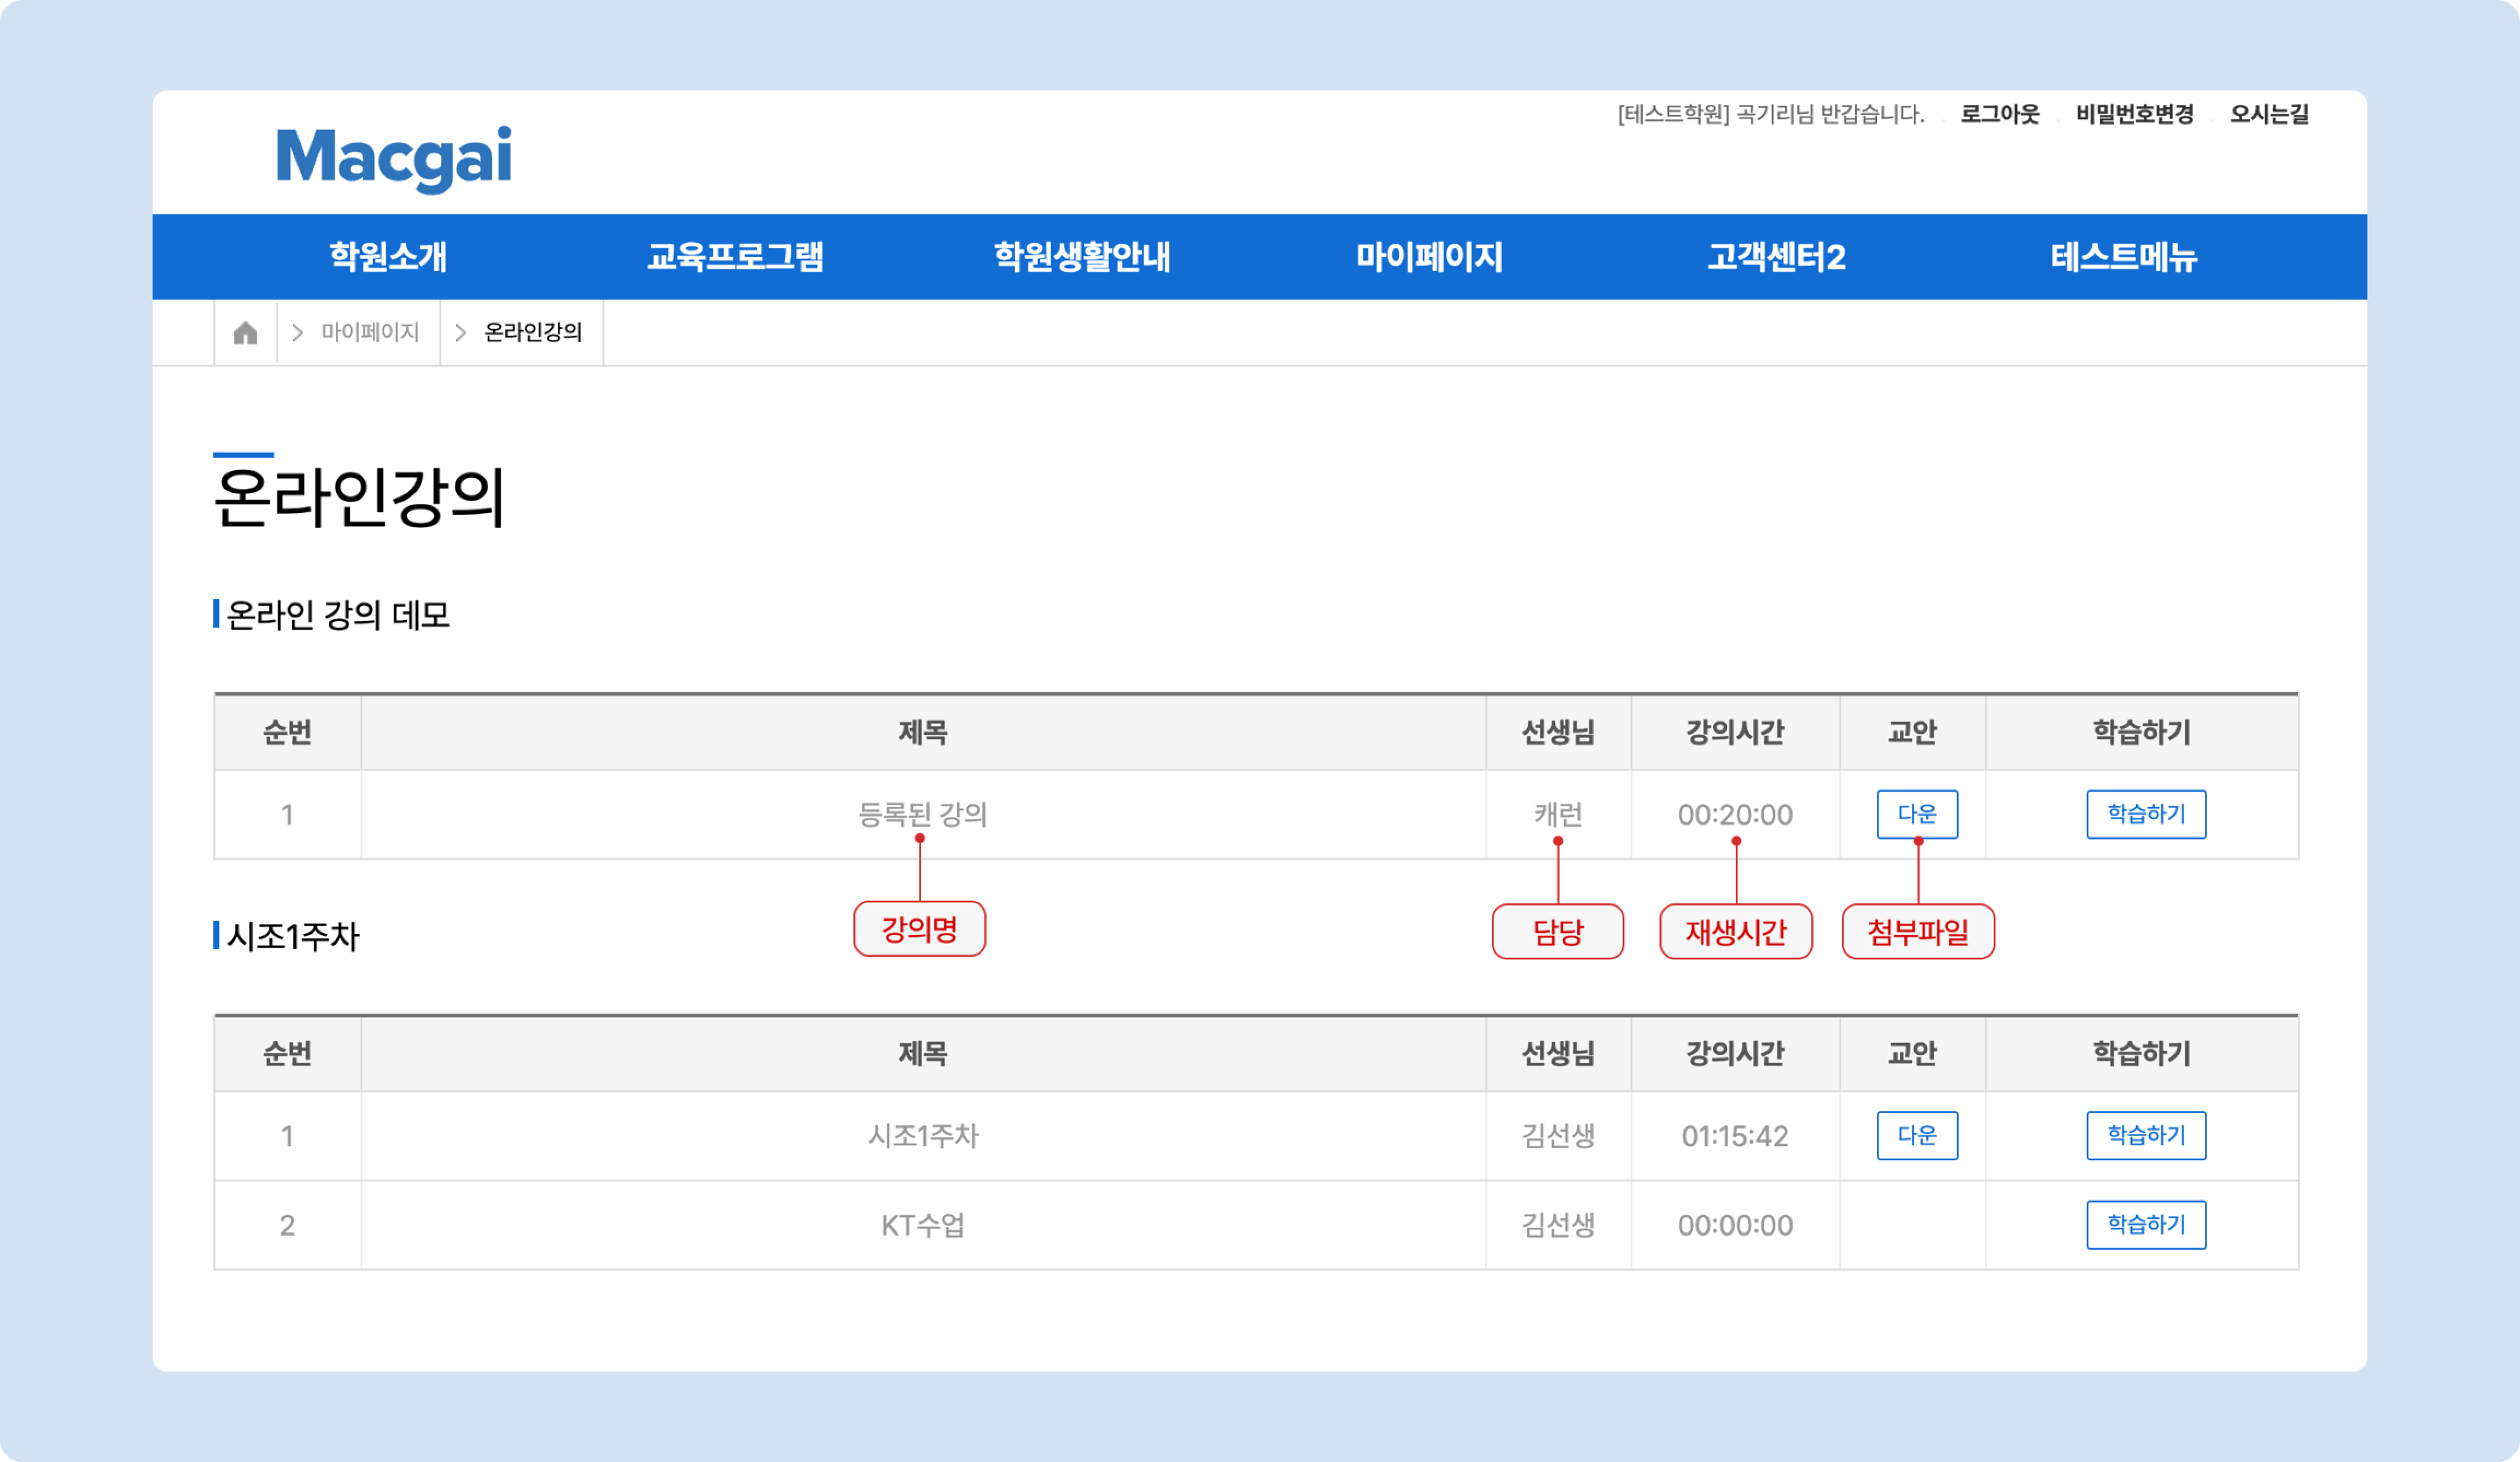Click the KT수업 lecture title
The image size is (2520, 1462).
click(x=922, y=1225)
